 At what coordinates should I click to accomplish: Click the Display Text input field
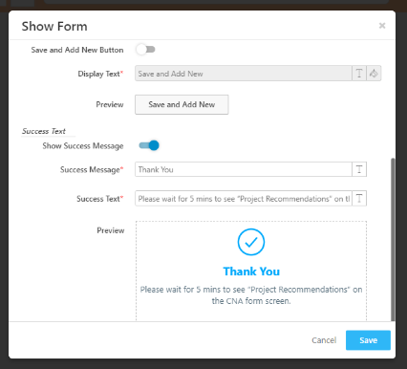point(244,74)
